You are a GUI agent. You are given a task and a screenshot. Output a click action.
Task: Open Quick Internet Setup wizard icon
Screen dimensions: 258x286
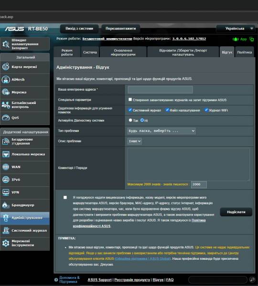click(x=6, y=44)
